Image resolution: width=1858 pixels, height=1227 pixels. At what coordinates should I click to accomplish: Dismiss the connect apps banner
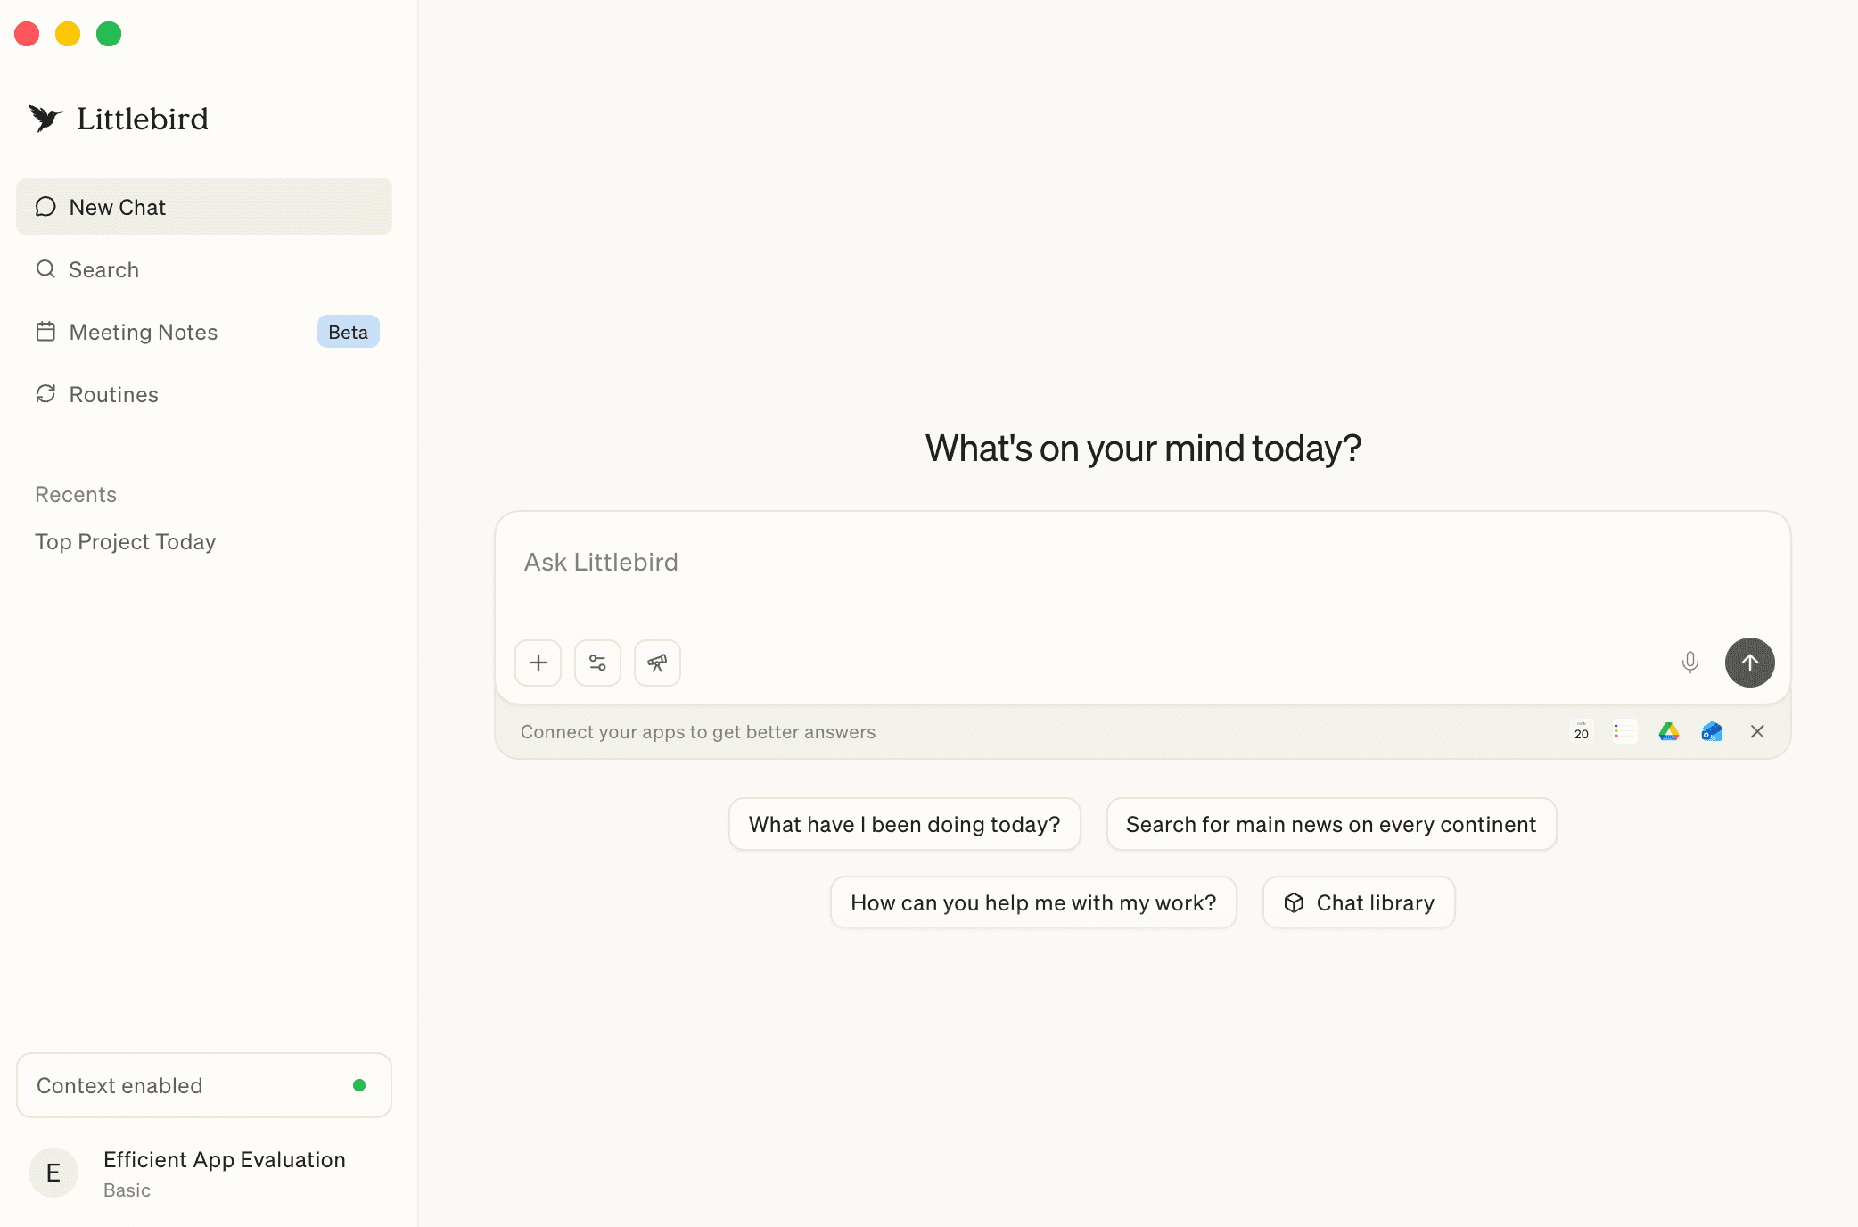(1757, 731)
